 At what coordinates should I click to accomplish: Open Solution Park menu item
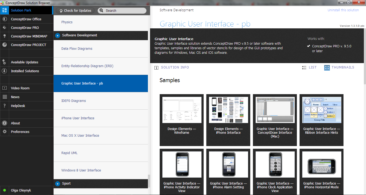point(26,10)
